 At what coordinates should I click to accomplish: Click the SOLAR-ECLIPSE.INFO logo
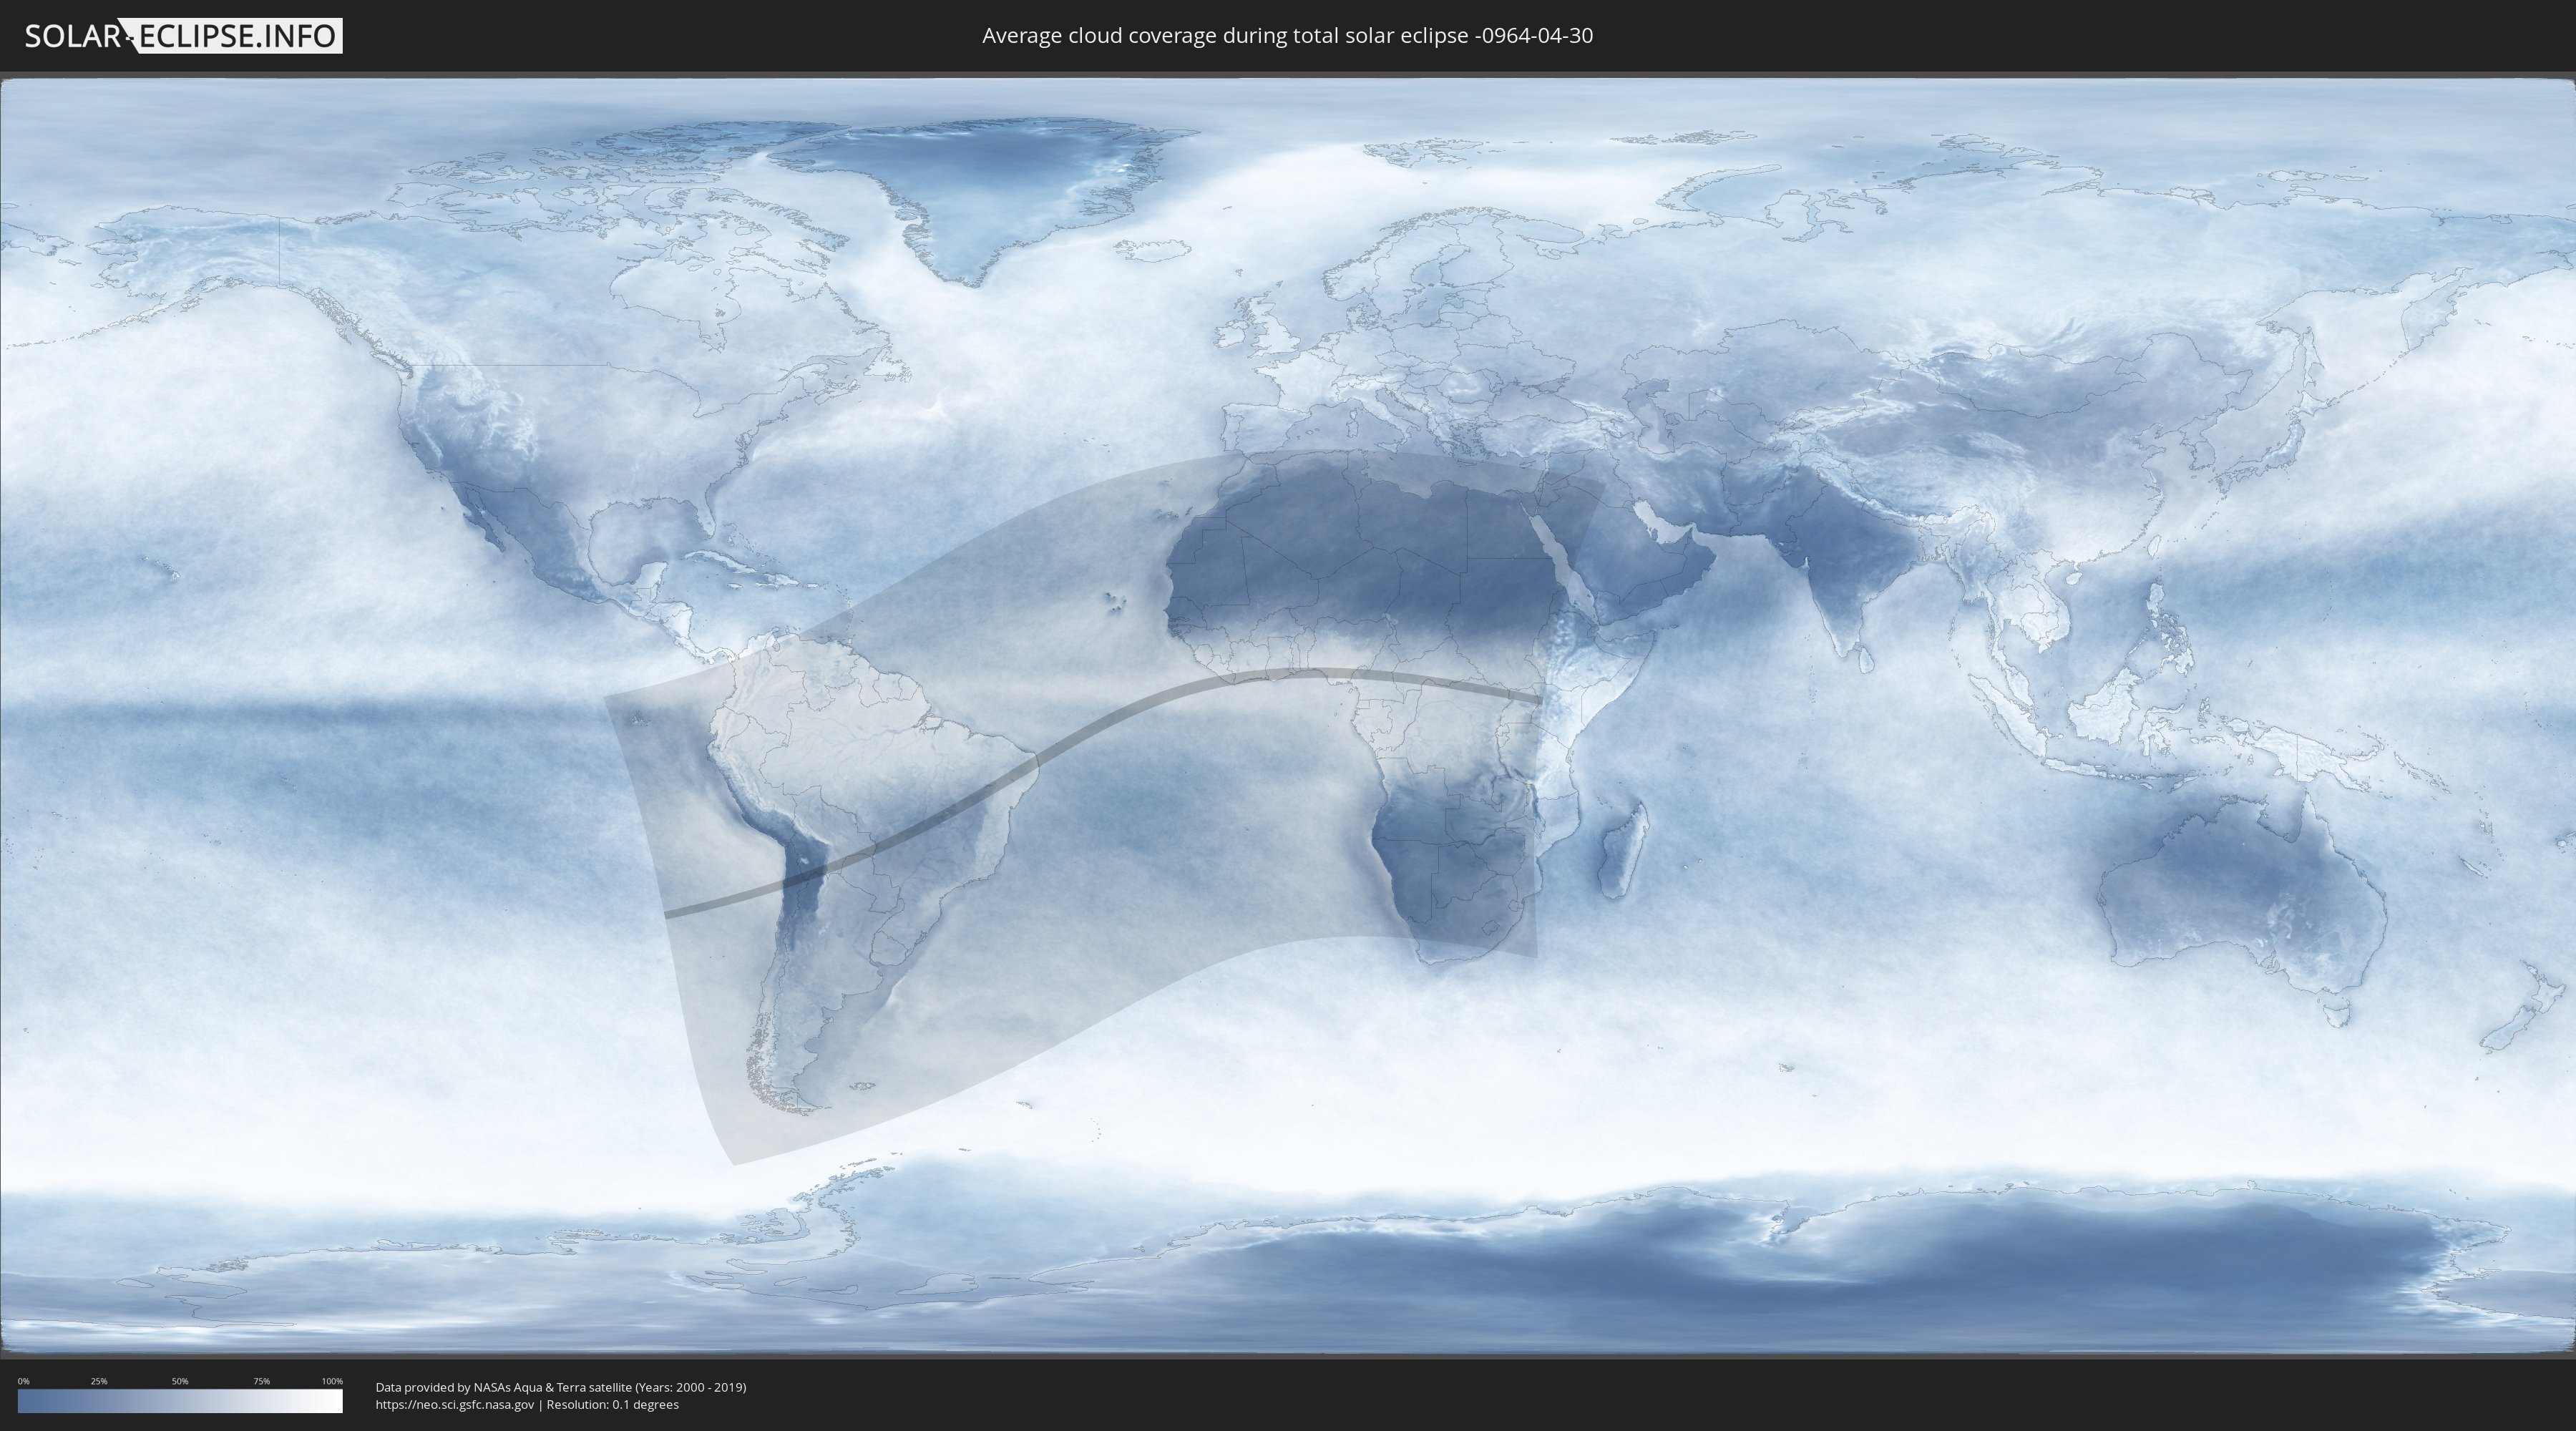(183, 36)
